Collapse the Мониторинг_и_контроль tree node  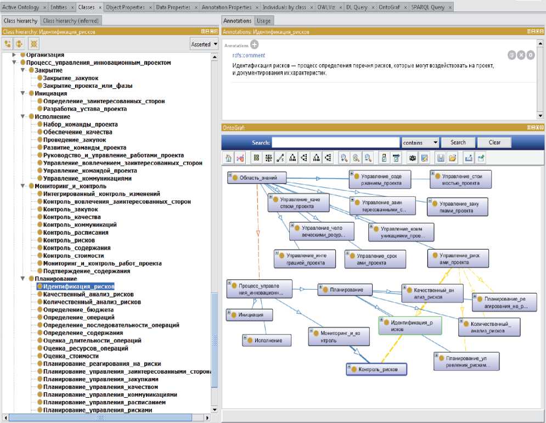tap(22, 186)
